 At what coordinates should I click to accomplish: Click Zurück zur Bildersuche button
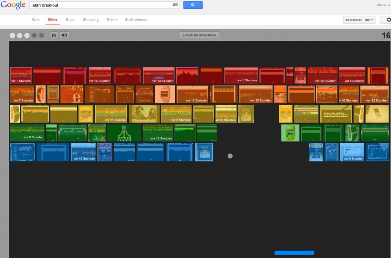click(199, 35)
